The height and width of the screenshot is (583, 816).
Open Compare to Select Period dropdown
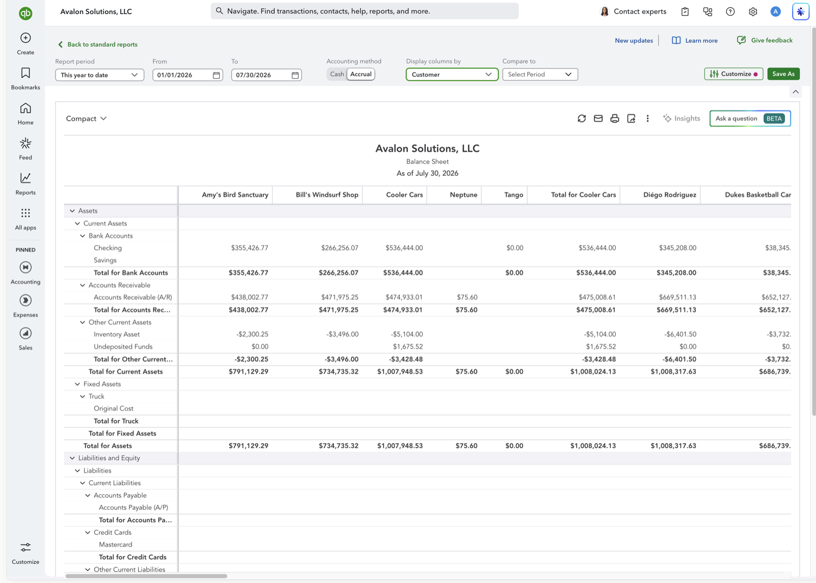pyautogui.click(x=540, y=75)
